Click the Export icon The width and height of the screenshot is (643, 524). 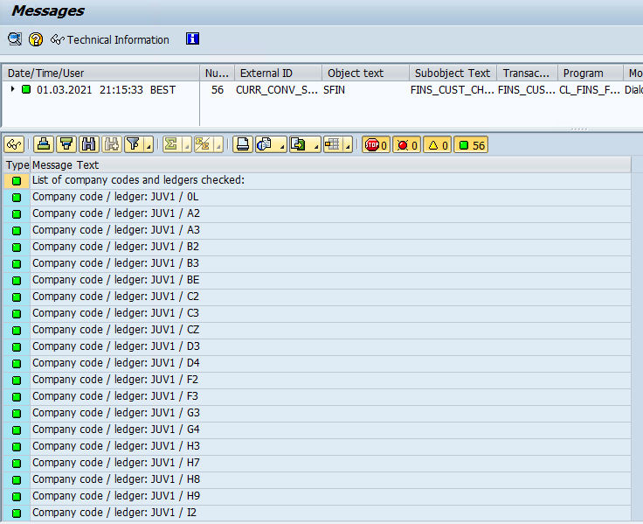tap(299, 144)
